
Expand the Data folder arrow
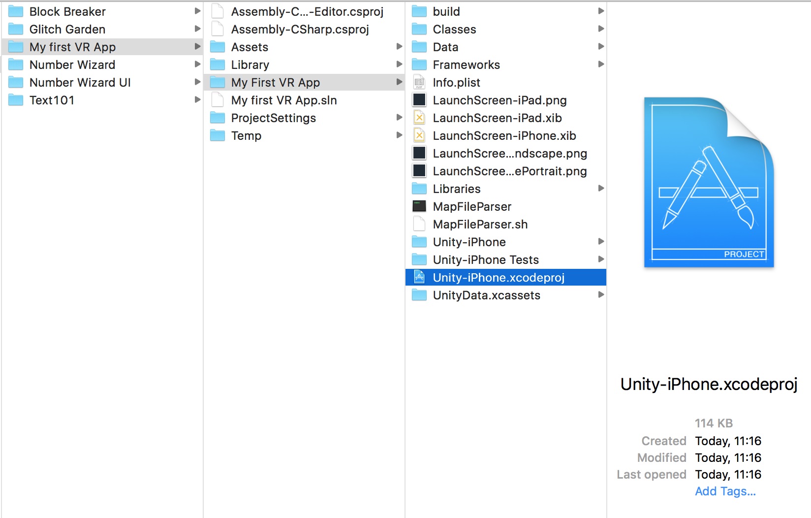tap(601, 46)
